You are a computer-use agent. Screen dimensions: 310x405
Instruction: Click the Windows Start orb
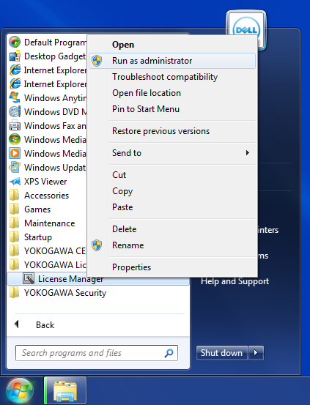pos(20,391)
